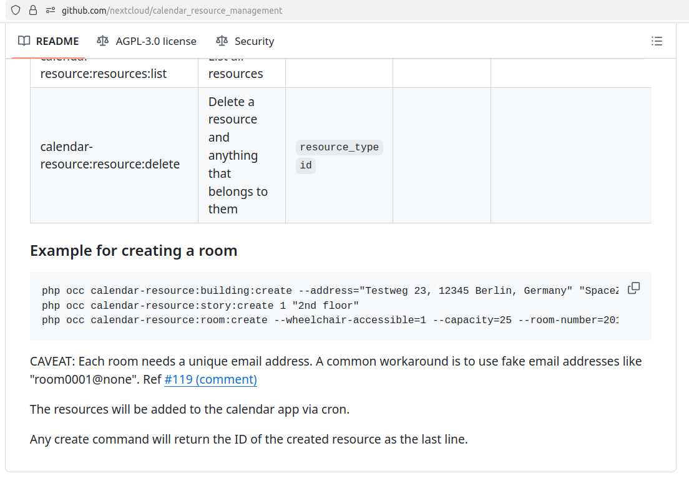The height and width of the screenshot is (486, 689).
Task: Click the room:create command line
Action: tap(330, 320)
